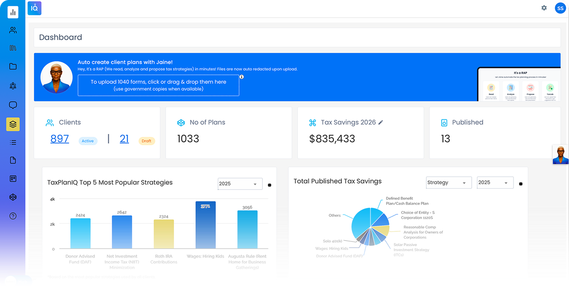
Task: Click the Augusta Rule bar 3056
Action: tap(248, 230)
